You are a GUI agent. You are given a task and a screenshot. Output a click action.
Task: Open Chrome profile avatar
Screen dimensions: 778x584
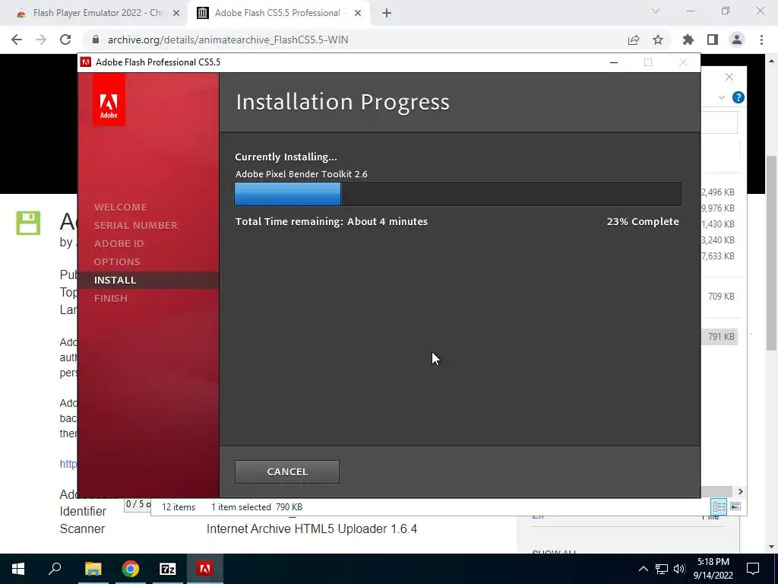(737, 40)
